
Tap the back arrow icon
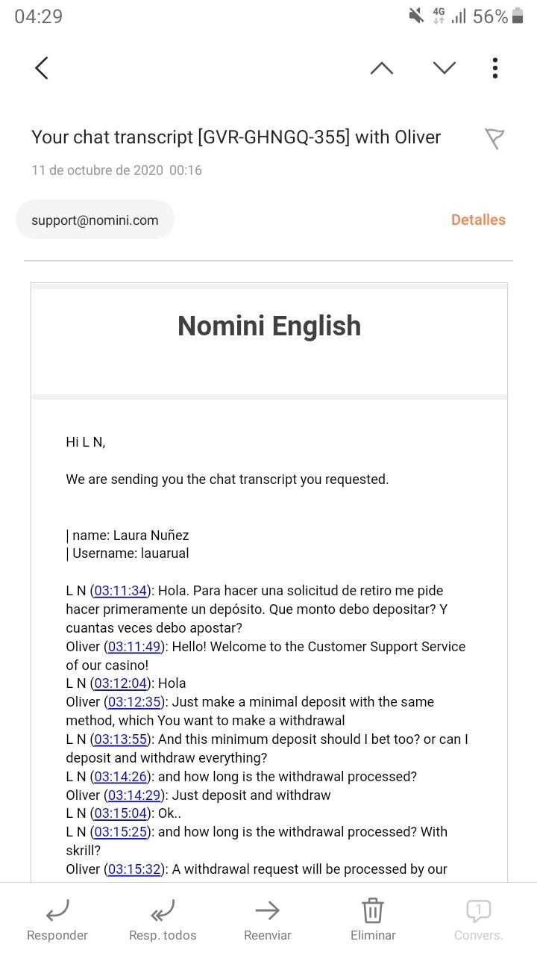tap(42, 68)
